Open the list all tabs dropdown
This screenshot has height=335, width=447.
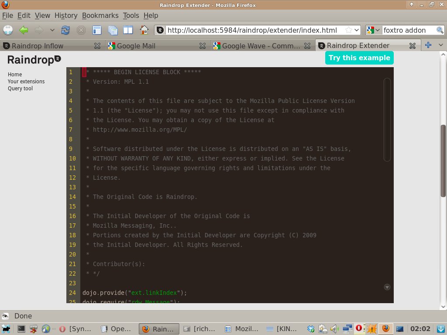tap(441, 45)
